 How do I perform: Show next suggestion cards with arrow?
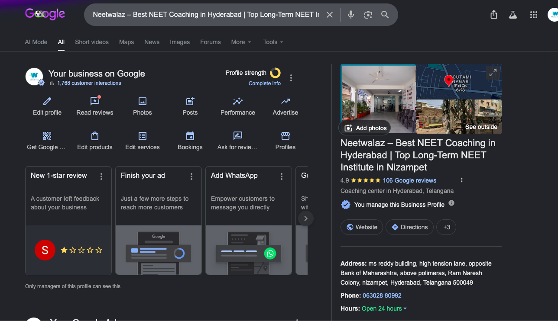306,218
